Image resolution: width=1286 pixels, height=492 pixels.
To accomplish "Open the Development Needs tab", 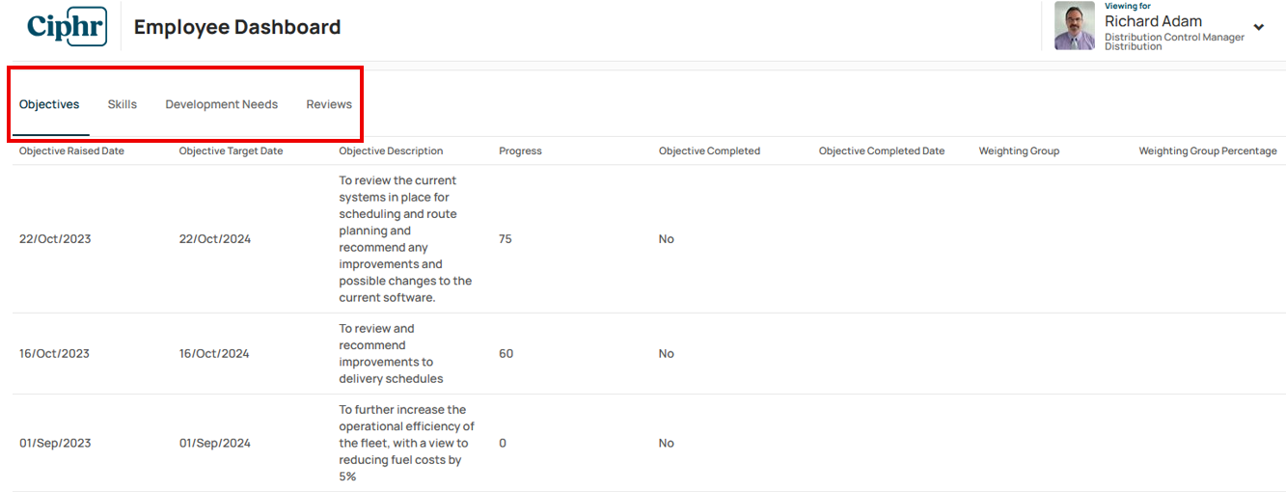I will [x=222, y=104].
